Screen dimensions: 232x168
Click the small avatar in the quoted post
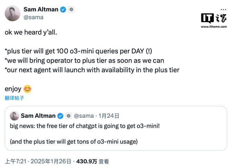14,116
